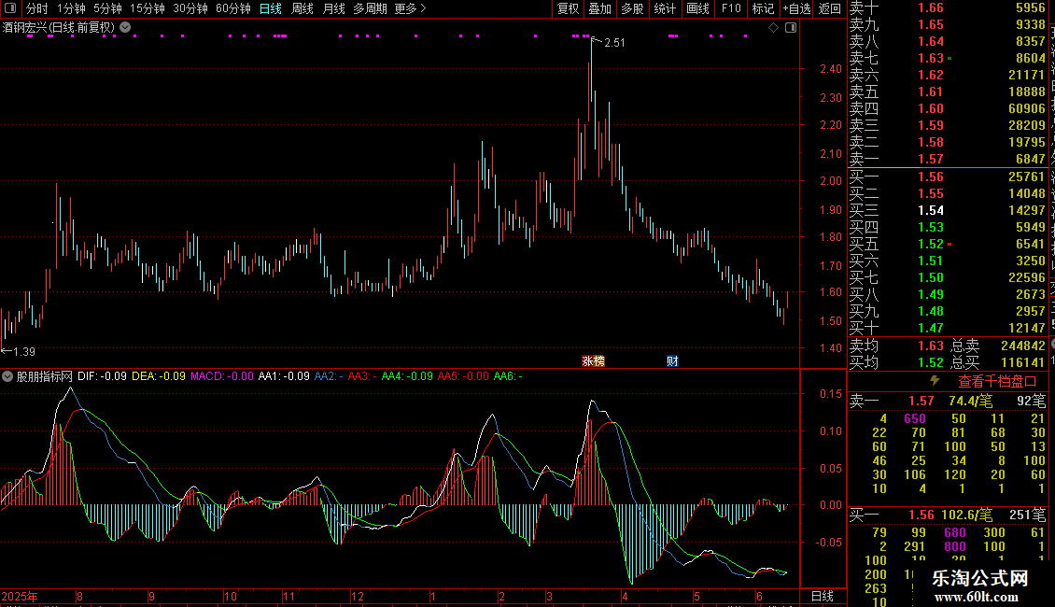
Task: Select the 周线 weekly chart tab
Action: (x=302, y=8)
